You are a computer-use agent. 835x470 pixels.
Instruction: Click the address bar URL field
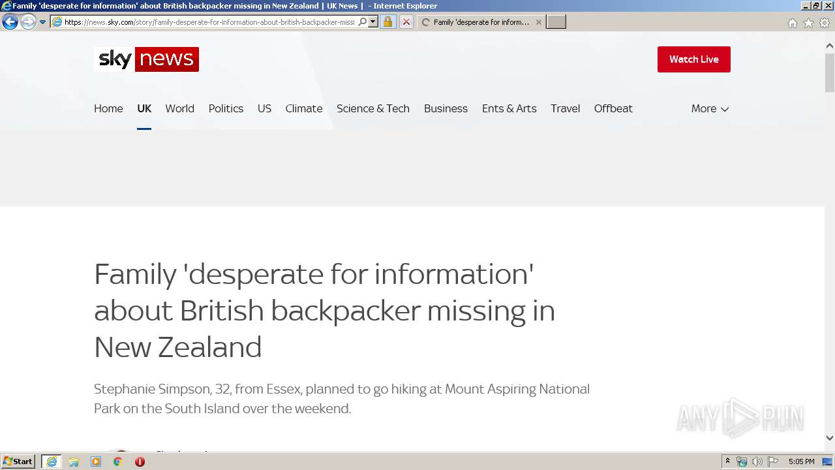click(209, 22)
